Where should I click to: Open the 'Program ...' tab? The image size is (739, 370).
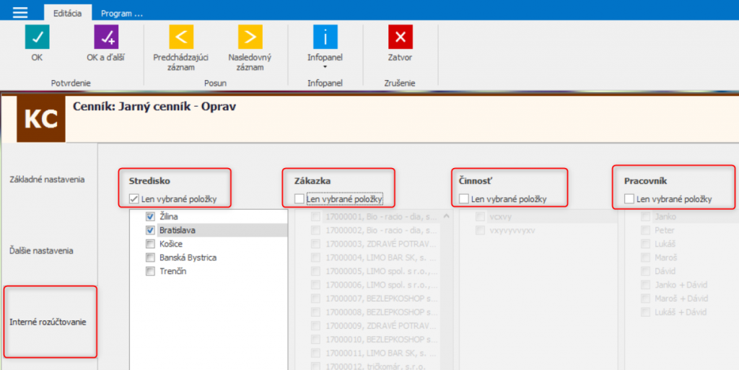[x=121, y=13]
